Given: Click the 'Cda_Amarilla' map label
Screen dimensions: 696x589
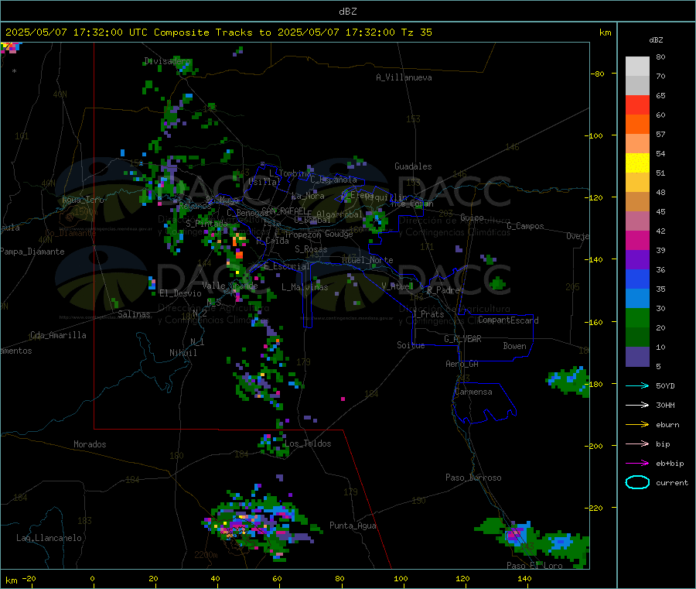Looking at the screenshot, I should (x=58, y=335).
